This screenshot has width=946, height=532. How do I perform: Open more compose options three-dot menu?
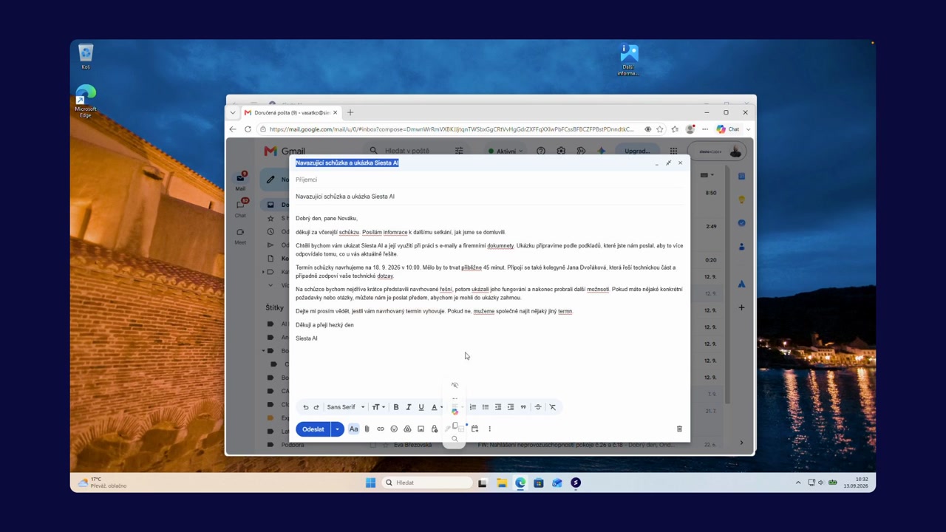[489, 429]
